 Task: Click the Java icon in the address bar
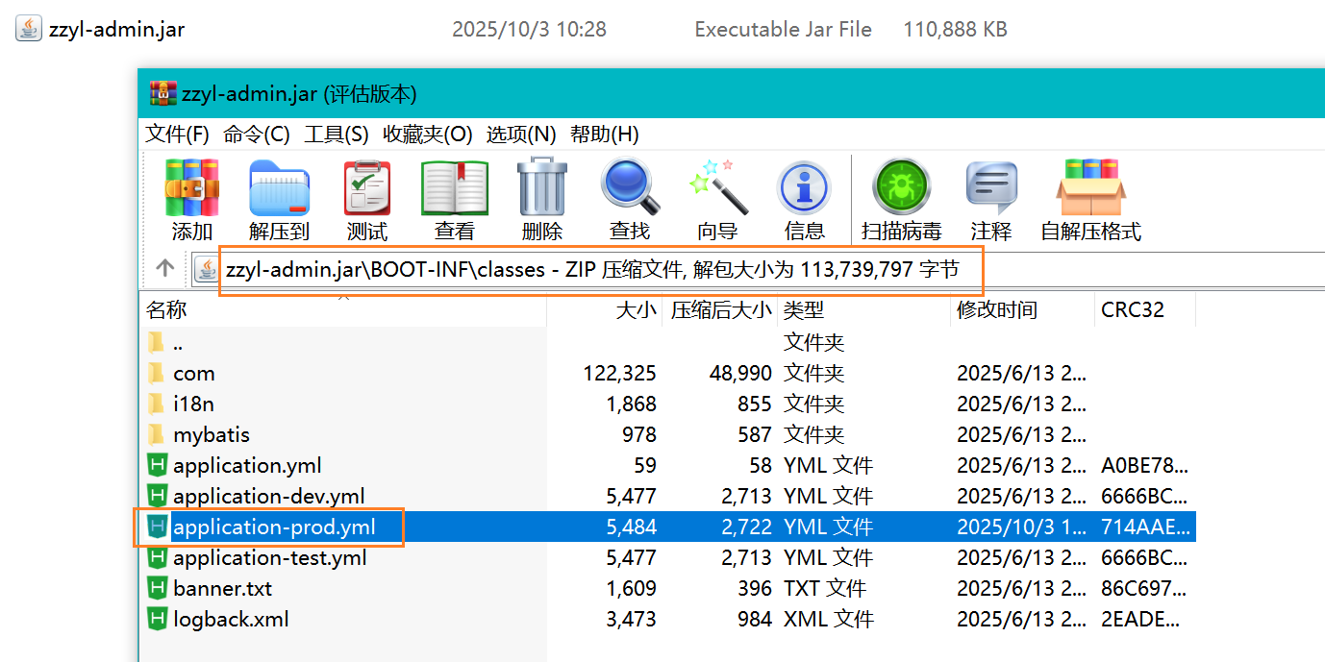tap(206, 270)
